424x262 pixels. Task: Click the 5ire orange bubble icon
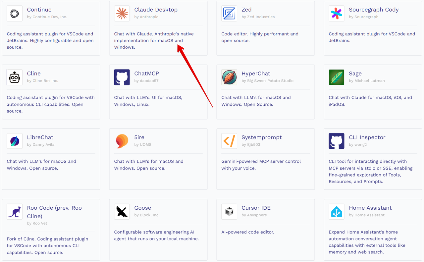(122, 141)
